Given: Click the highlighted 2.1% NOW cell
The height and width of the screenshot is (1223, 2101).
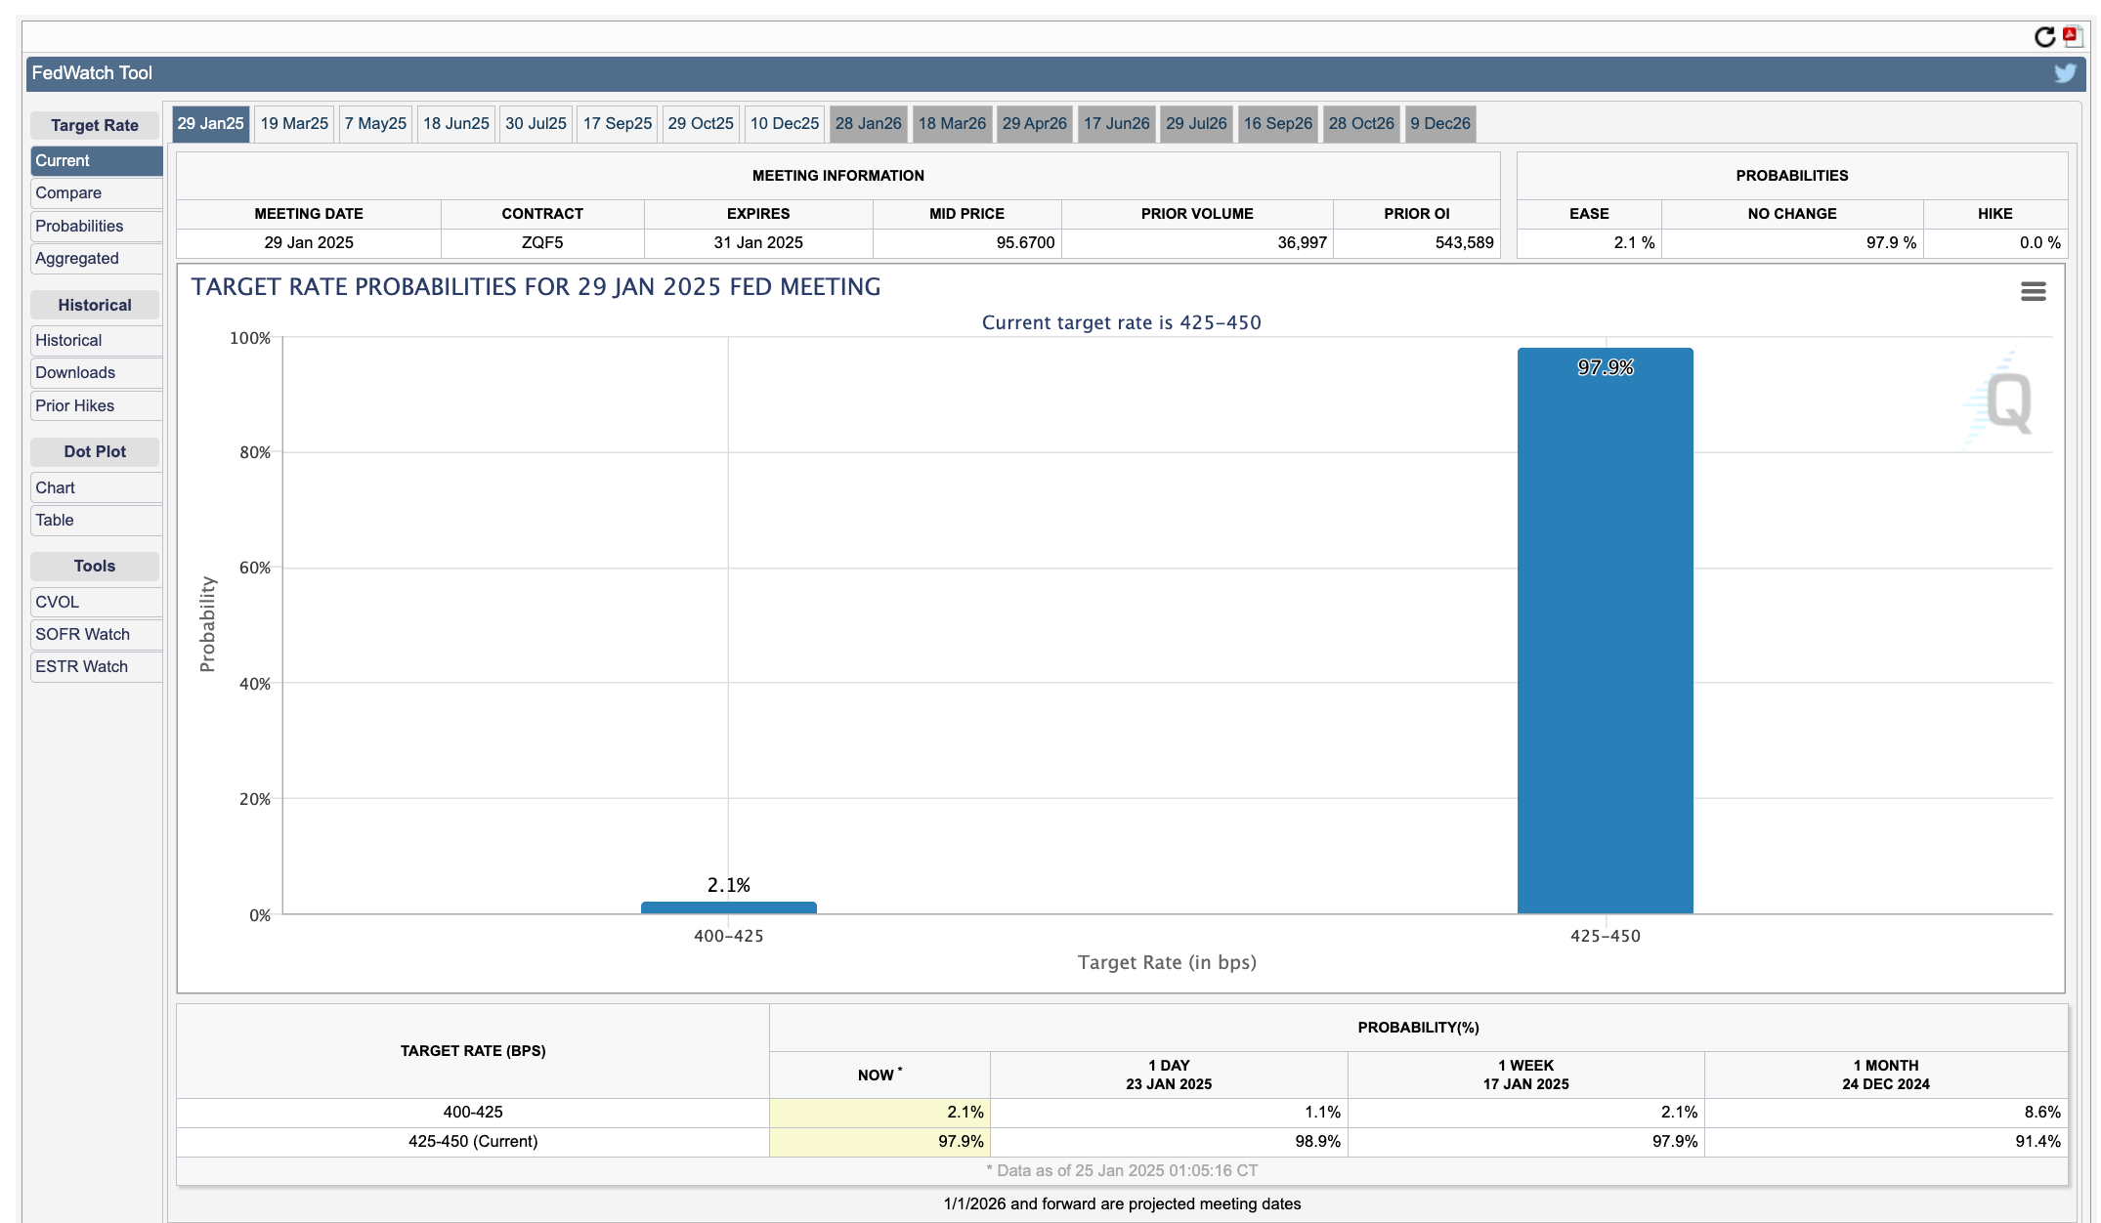Looking at the screenshot, I should tap(879, 1113).
